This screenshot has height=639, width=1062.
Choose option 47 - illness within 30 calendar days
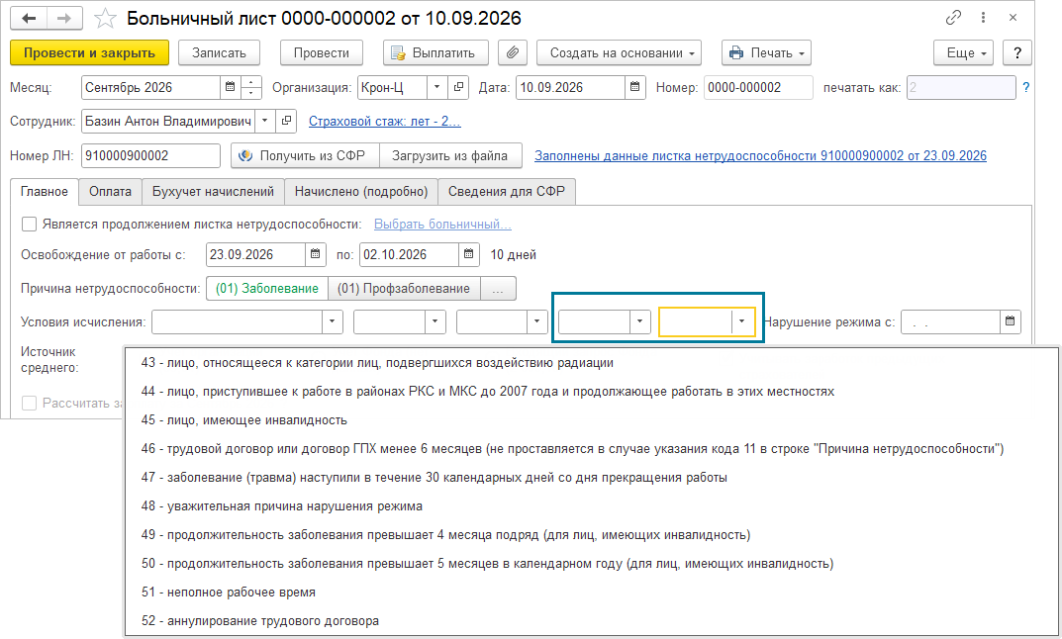(x=591, y=477)
